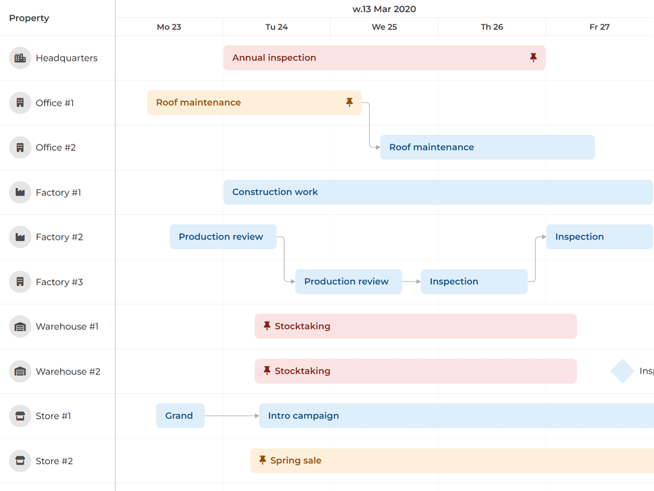Click the Warehouse #2 icon

[20, 371]
